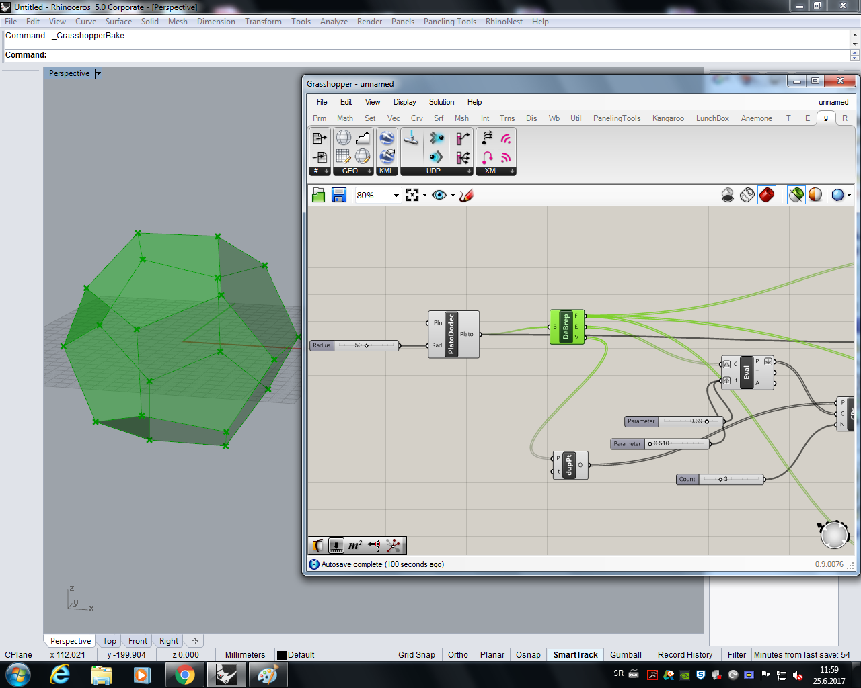
Task: Select the globe with pencil component icon
Action: tap(363, 157)
